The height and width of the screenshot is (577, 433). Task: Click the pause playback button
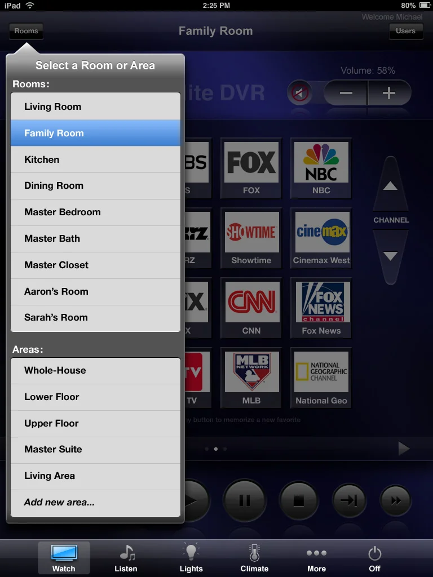click(245, 500)
